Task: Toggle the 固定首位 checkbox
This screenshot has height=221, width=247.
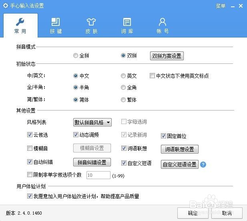Action: 163,136
